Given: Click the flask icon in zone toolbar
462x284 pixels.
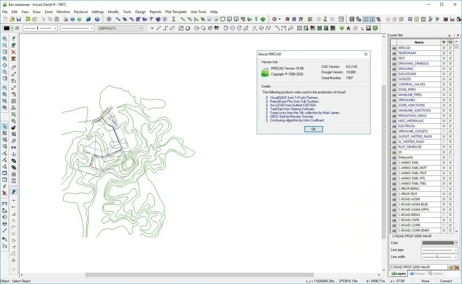Looking at the screenshot, I should [174, 19].
